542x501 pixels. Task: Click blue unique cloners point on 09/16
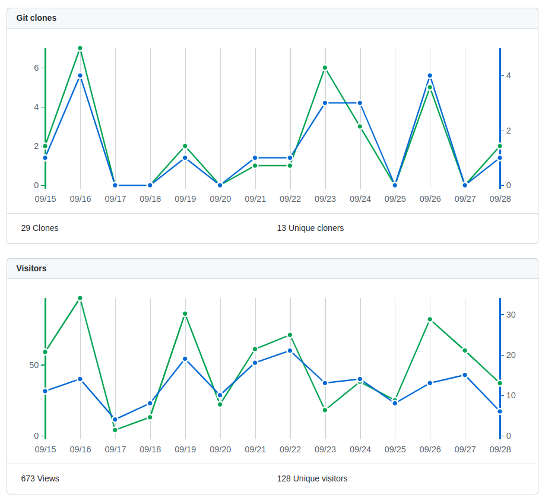click(80, 76)
